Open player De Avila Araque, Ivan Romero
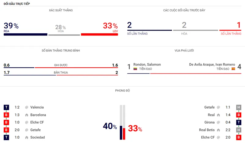The image size is (245, 145). point(212,65)
